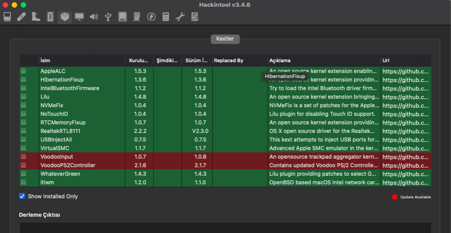Click the Patch bandage toolbar icon
The width and height of the screenshot is (451, 233).
point(21,17)
